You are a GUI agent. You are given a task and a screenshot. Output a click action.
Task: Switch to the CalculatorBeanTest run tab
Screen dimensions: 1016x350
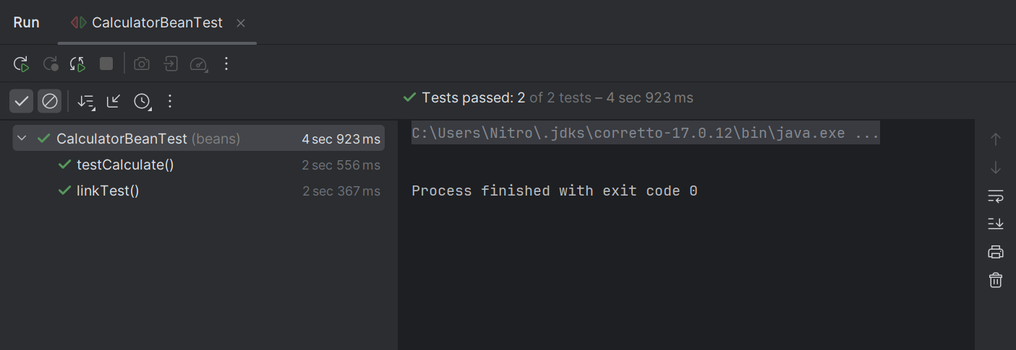pos(156,23)
